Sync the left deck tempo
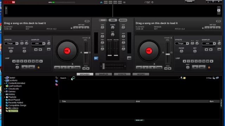This screenshot has width=225, height=126. click(x=77, y=68)
